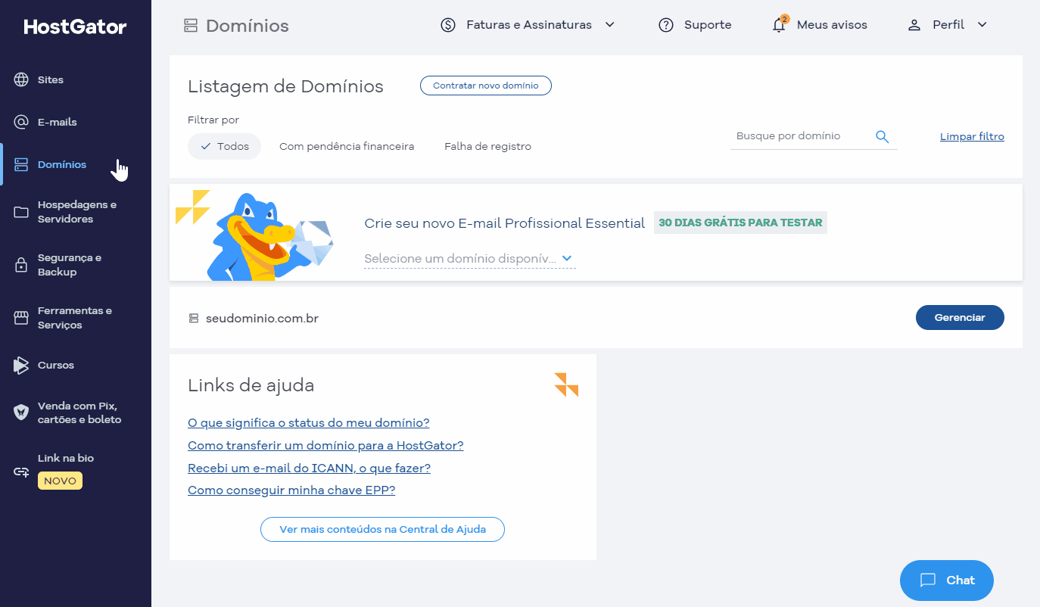Click the magnifier search icon
The height and width of the screenshot is (607, 1040).
(x=882, y=136)
